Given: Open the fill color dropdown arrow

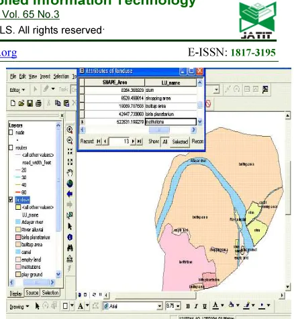Looking at the screenshot, I should click(x=238, y=305).
